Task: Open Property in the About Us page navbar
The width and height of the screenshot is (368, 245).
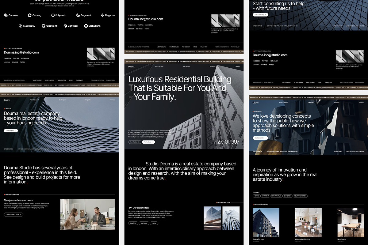Action: click(x=88, y=100)
